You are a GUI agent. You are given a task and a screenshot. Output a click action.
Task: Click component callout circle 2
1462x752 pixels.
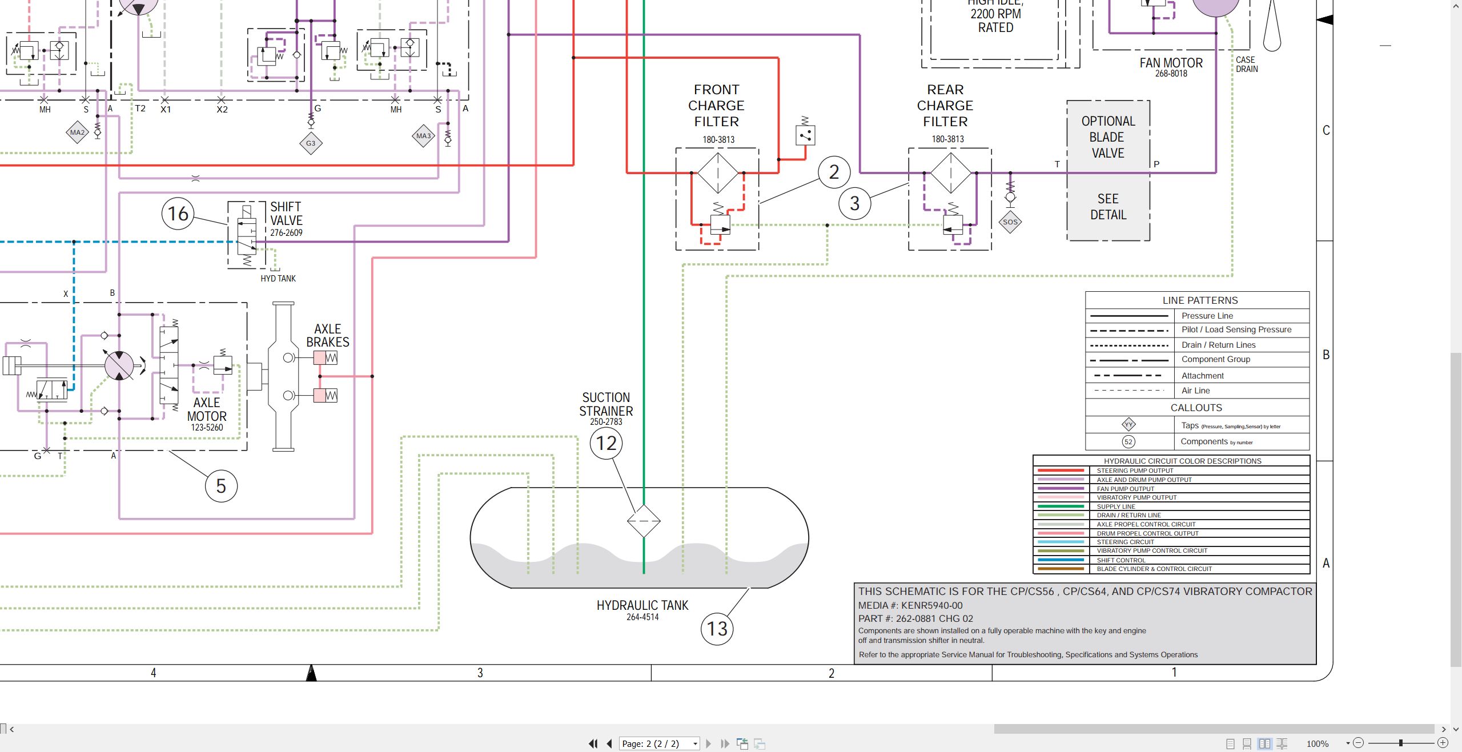coord(834,172)
